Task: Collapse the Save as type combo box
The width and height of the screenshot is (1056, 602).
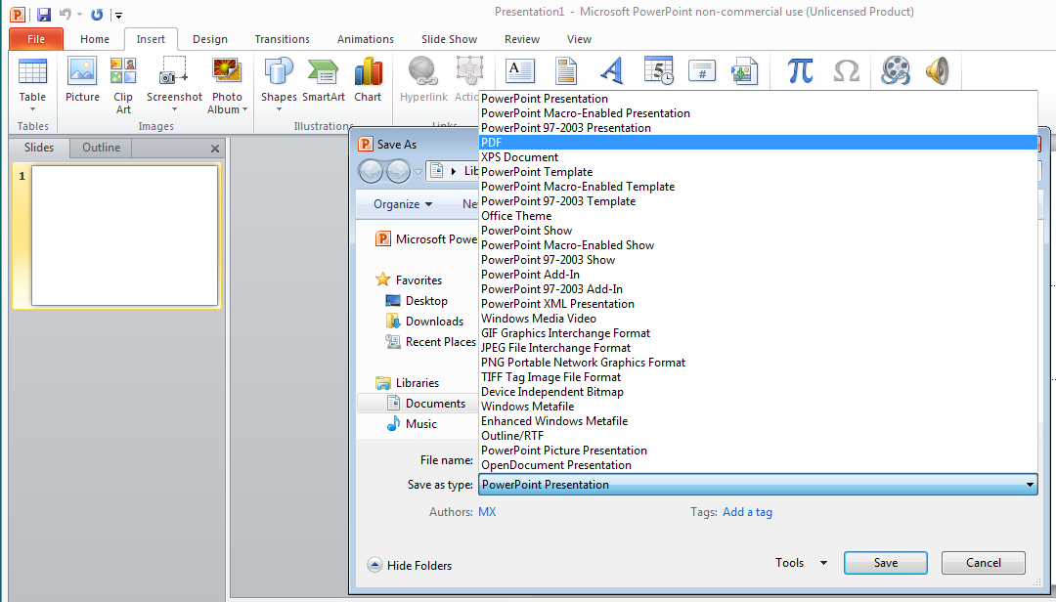Action: (x=1030, y=485)
